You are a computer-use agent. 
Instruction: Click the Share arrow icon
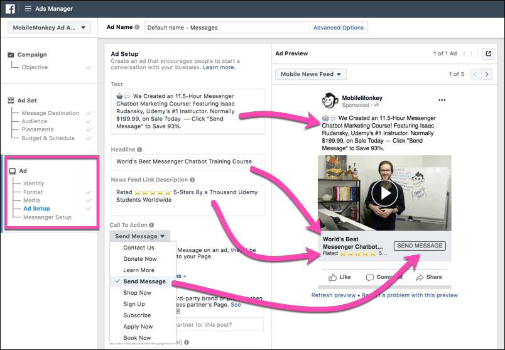(x=420, y=277)
